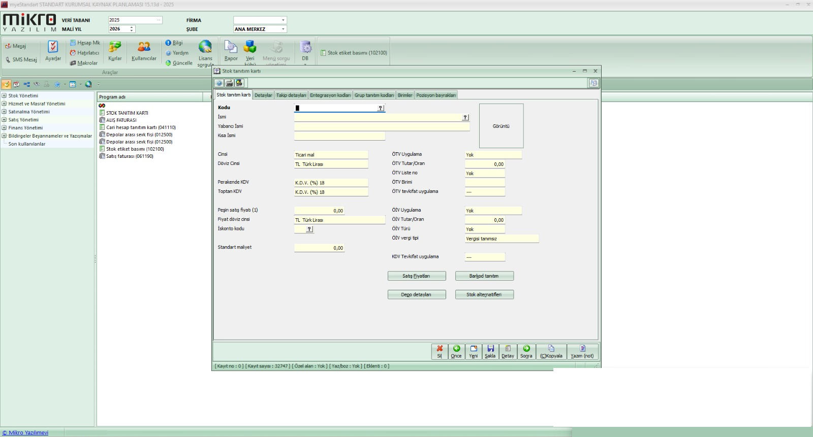Screen dimensions: 813x437
Task: Save record with Sakla
Action: 490,352
